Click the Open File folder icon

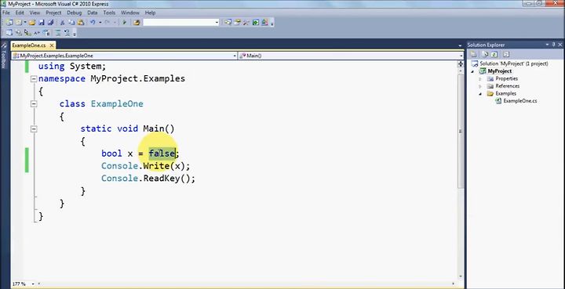coord(32,22)
